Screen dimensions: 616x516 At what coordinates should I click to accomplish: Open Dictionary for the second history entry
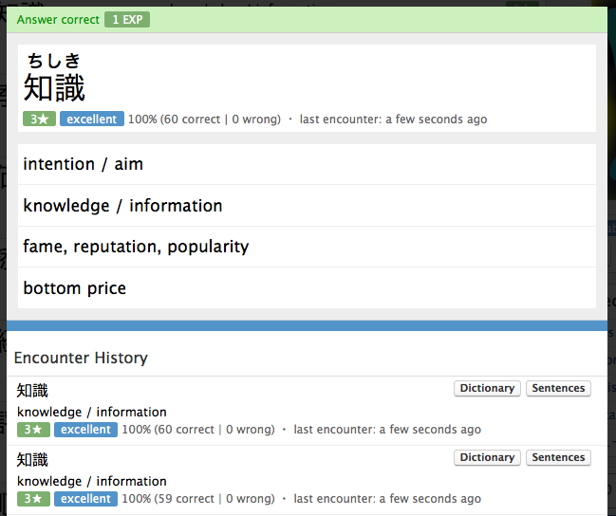coord(487,457)
